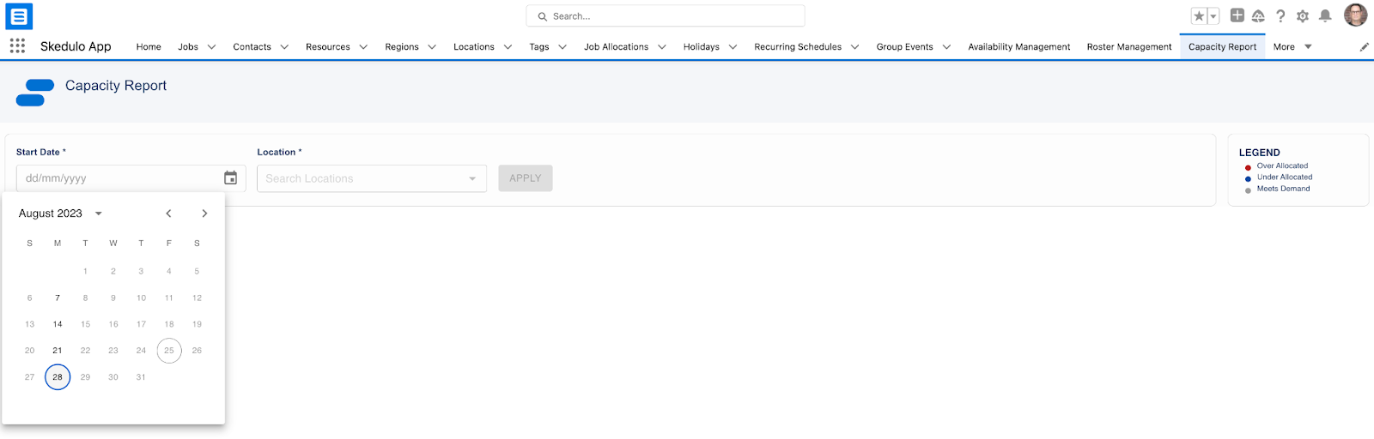Open the Regions tab
The image size is (1374, 439).
[402, 47]
